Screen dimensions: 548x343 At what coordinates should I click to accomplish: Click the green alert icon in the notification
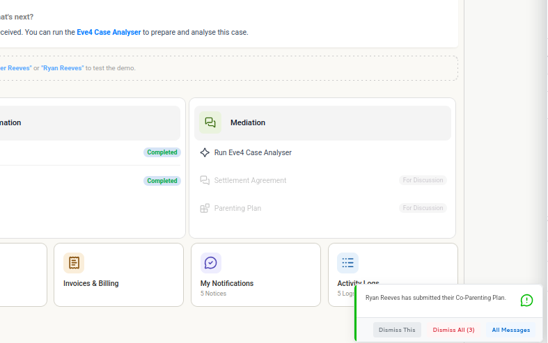[x=526, y=301]
